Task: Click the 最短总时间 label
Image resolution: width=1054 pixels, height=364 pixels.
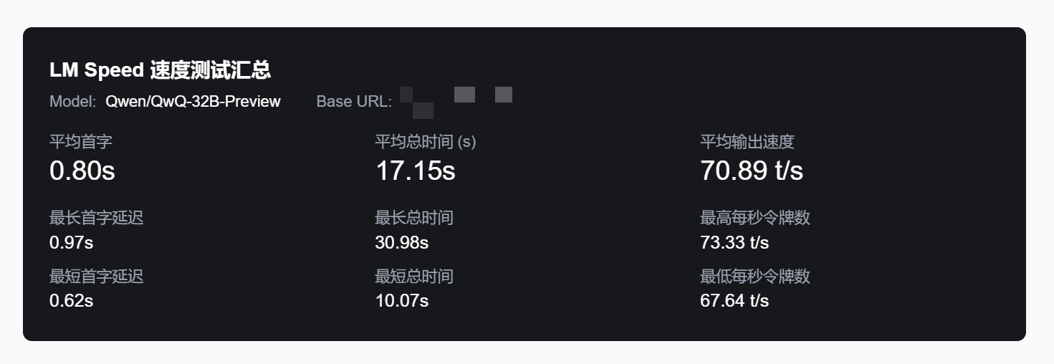Action: pos(415,276)
